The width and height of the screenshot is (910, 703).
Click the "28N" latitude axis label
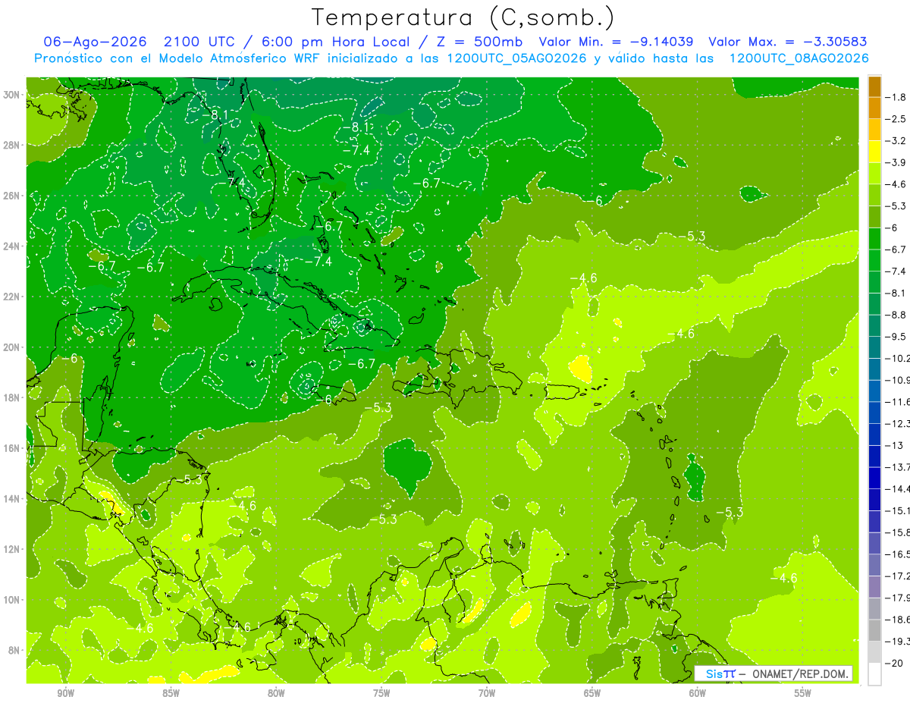(13, 145)
